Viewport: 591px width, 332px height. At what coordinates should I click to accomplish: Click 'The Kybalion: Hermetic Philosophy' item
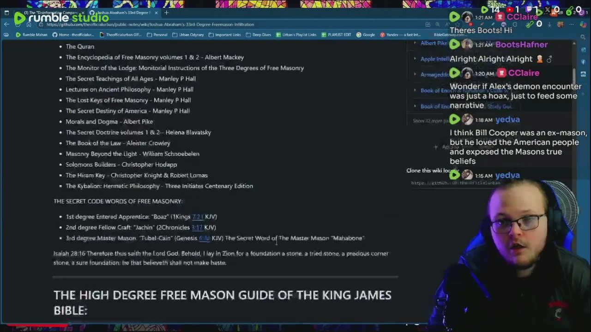159,186
